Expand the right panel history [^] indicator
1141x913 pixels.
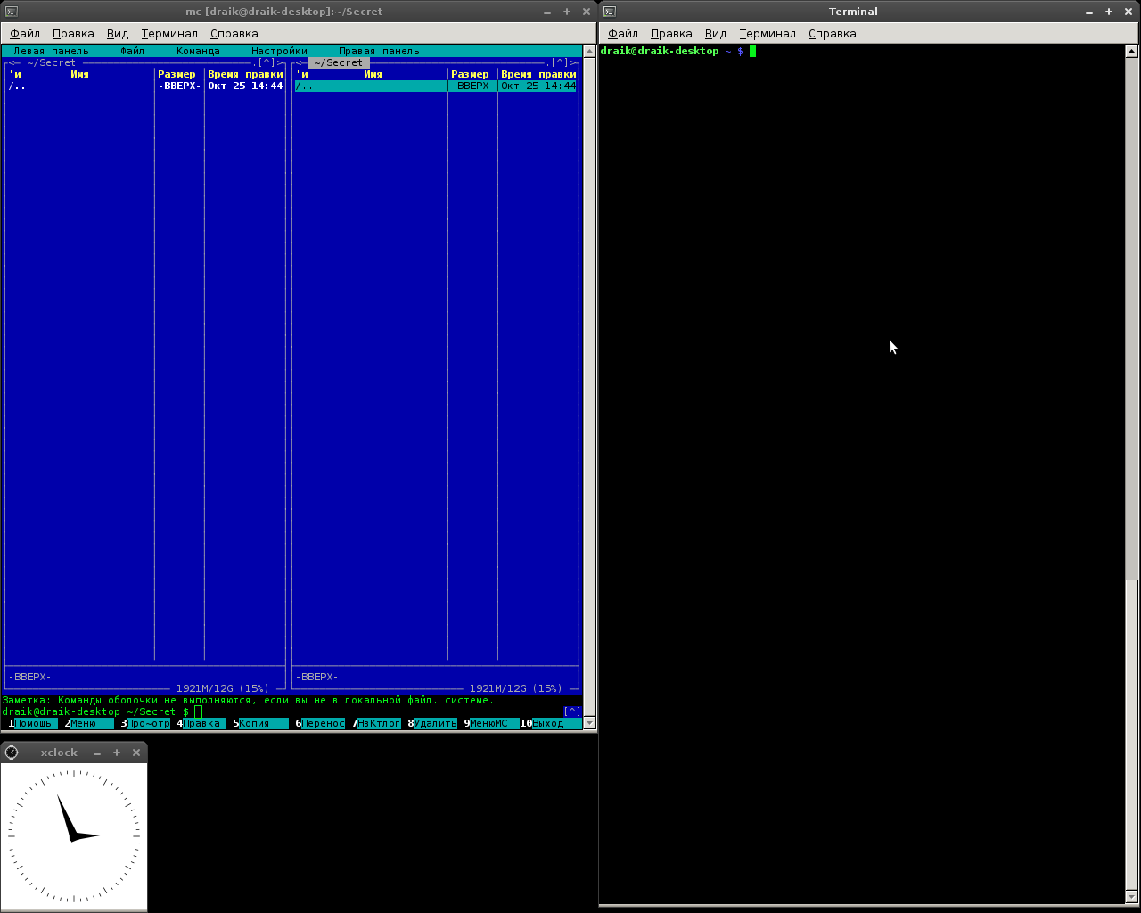560,63
